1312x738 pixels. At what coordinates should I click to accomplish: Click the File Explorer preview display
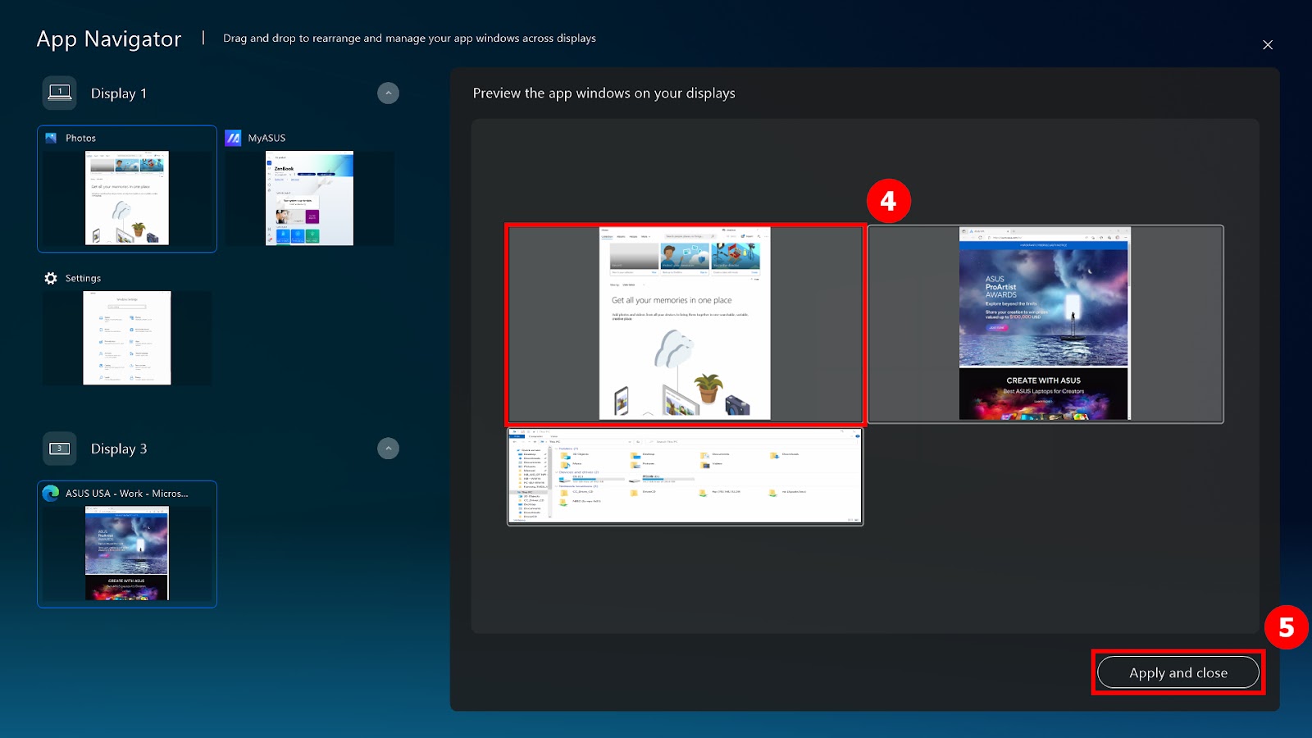[685, 476]
